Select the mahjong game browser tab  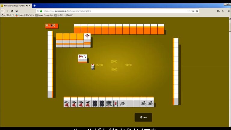tap(16, 6)
